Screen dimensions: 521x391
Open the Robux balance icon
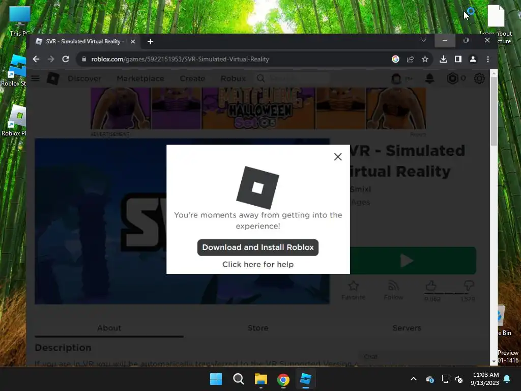452,79
